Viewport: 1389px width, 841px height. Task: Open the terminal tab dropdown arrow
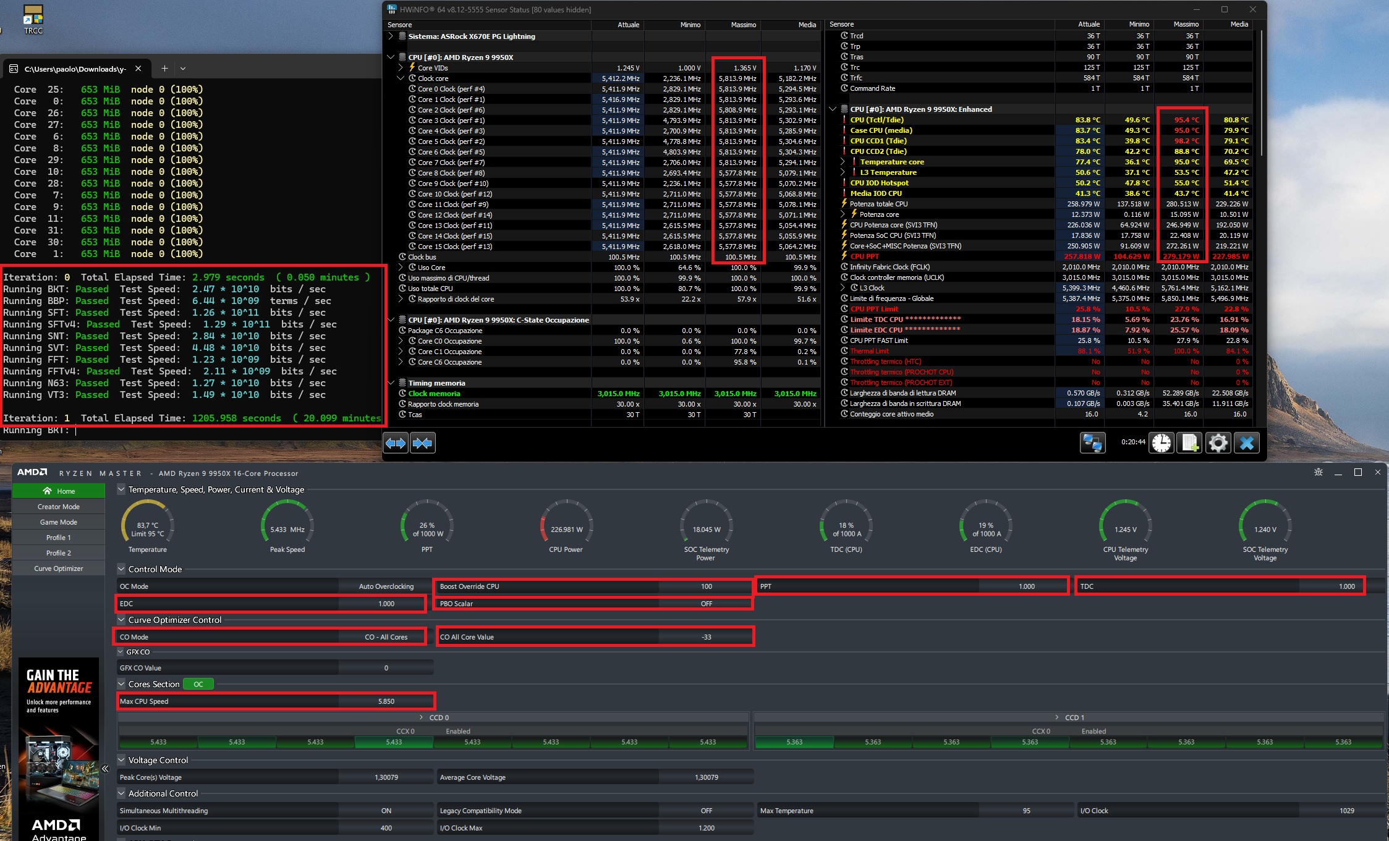pyautogui.click(x=183, y=69)
